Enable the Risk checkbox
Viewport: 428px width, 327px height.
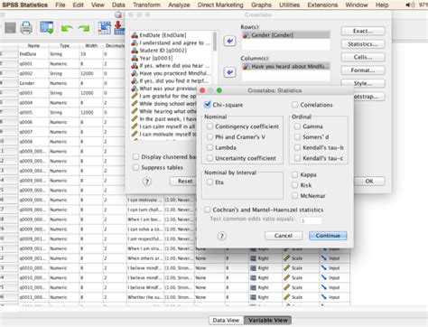(x=295, y=185)
